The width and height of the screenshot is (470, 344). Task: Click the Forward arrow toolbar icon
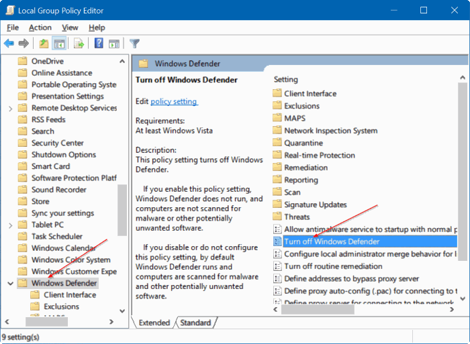point(23,44)
